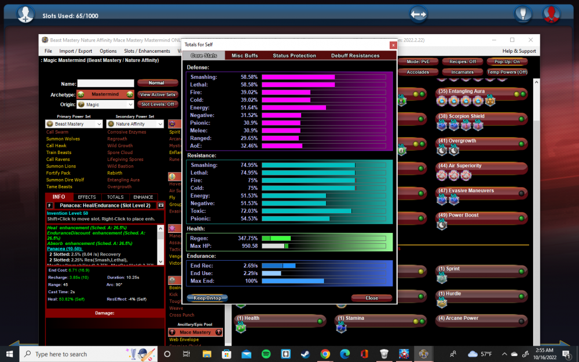Click an Air Superiority enhancement icon
The height and width of the screenshot is (362, 579).
[442, 174]
